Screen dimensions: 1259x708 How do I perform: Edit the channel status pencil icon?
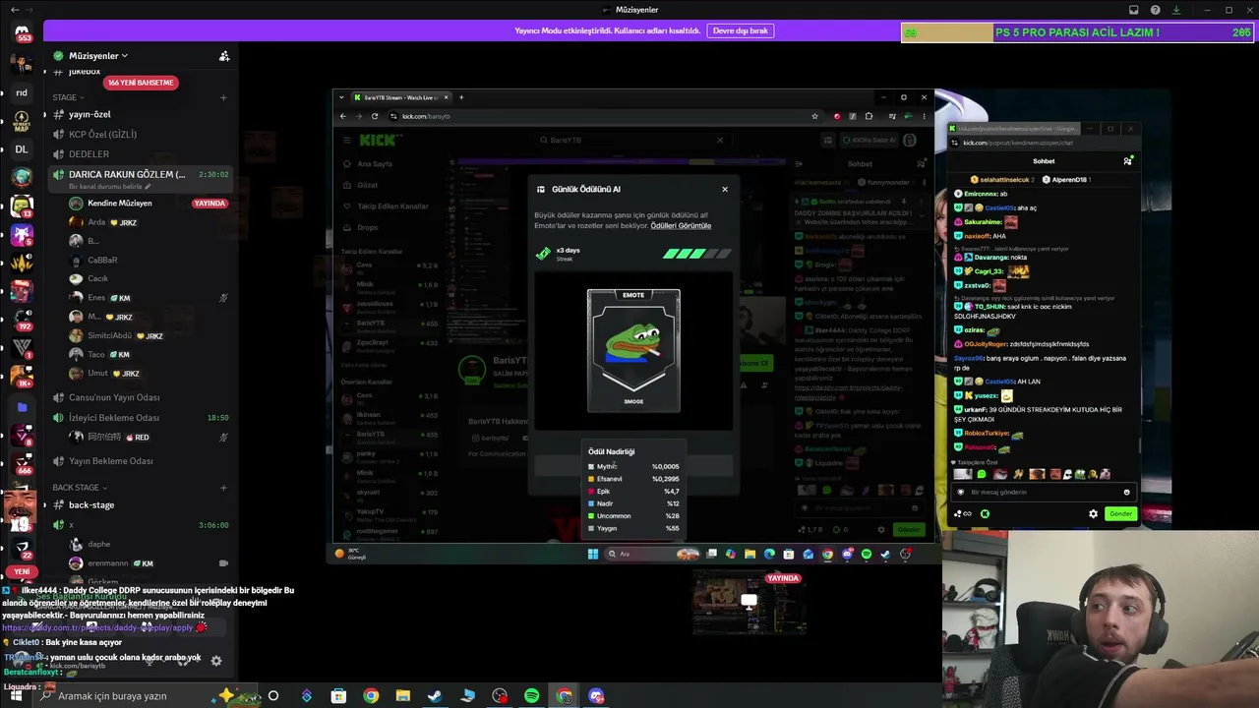(148, 187)
